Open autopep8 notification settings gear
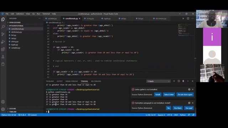This screenshot has height=128, width=228. point(189,103)
